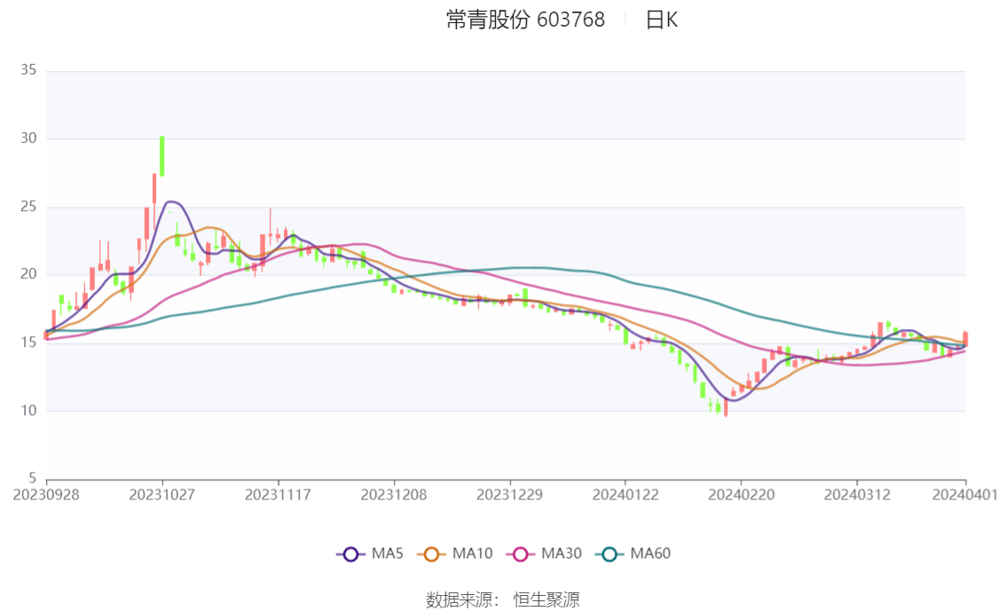Click the MA10 legend text label
This screenshot has width=1006, height=611.
coord(472,553)
